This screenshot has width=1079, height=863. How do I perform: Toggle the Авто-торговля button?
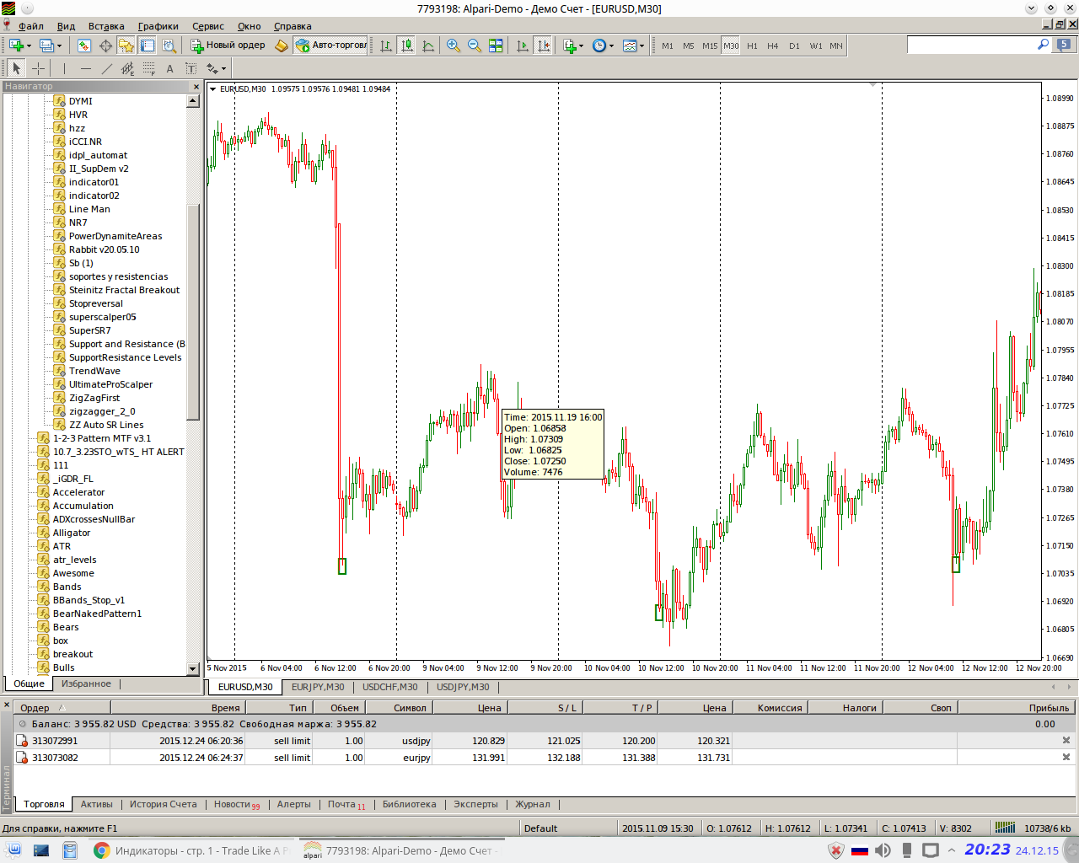pos(330,46)
